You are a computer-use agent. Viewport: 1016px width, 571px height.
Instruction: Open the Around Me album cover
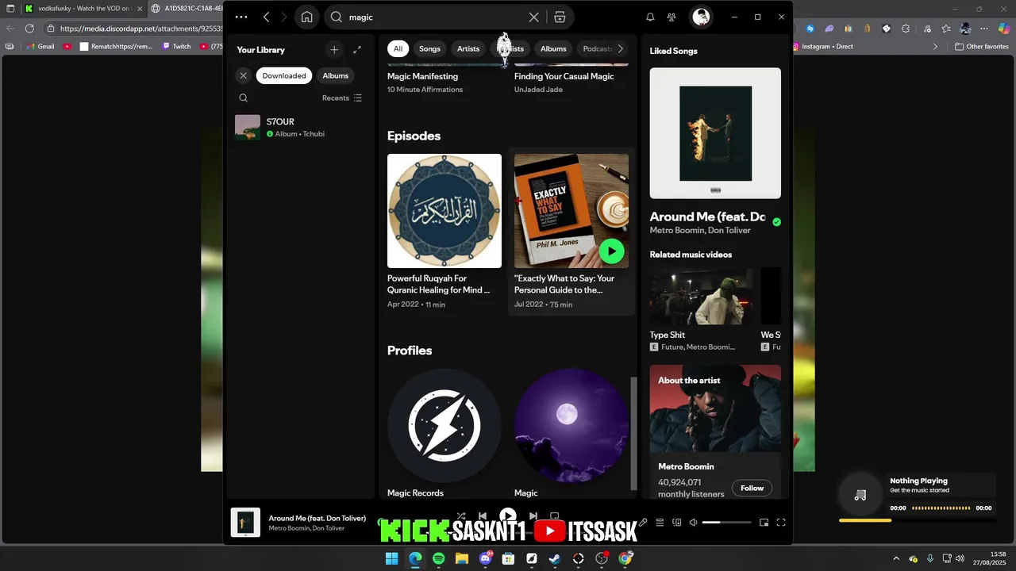715,133
